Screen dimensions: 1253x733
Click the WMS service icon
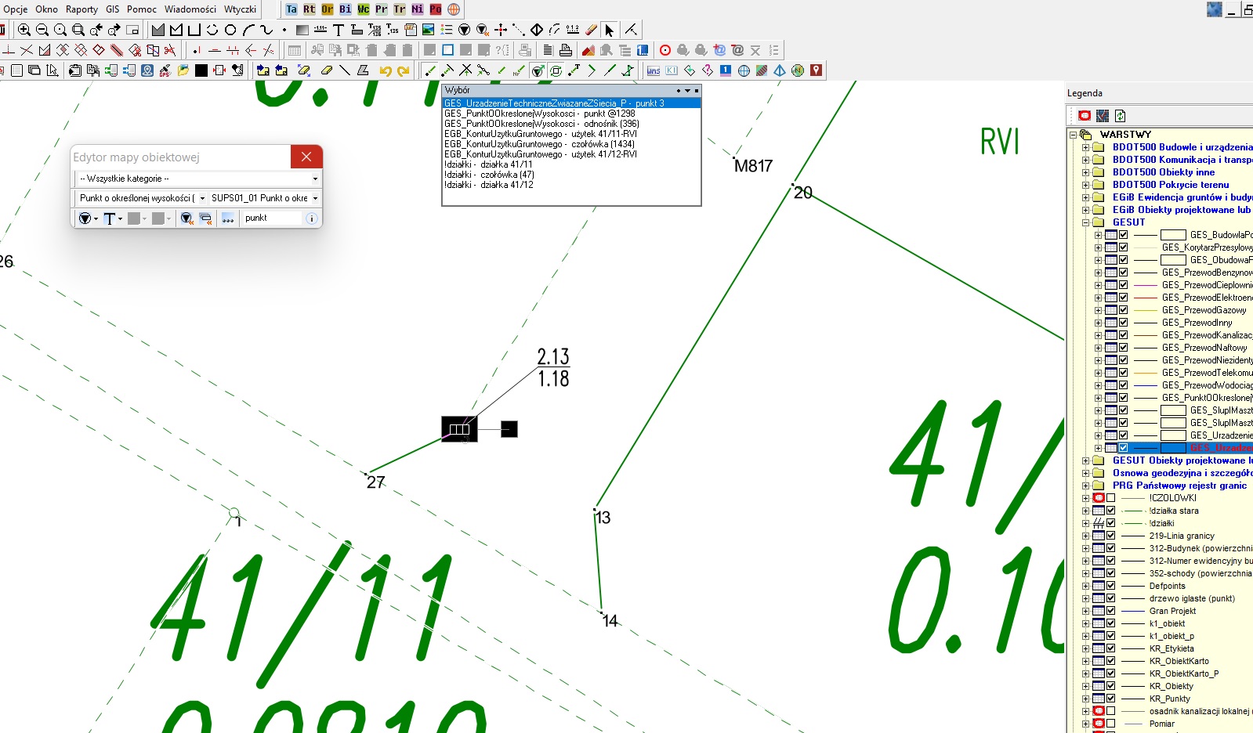coord(654,70)
